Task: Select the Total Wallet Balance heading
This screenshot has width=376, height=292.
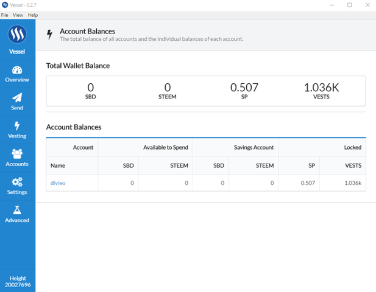Action: (78, 66)
